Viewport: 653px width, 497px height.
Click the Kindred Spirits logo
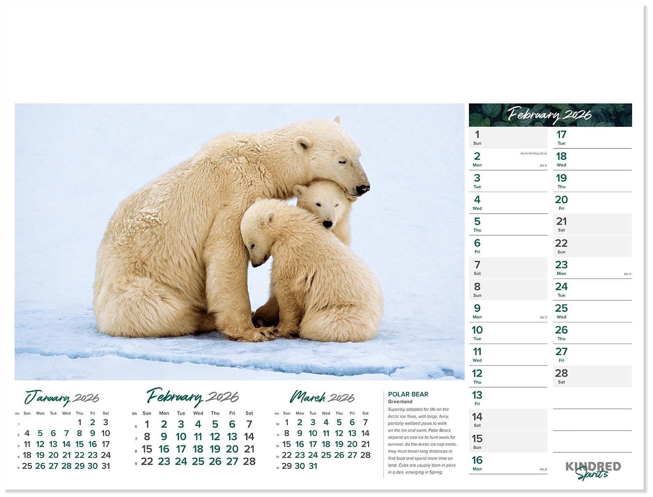[x=593, y=470]
